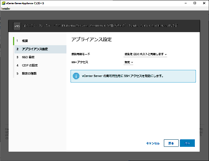Viewport: 209px width, 161px height.
Task: Maximize the installer window
Action: [195, 3]
